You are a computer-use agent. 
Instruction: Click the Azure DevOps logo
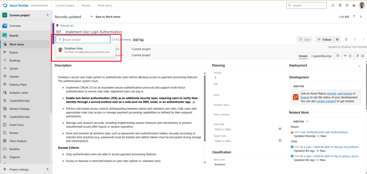click(5, 5)
